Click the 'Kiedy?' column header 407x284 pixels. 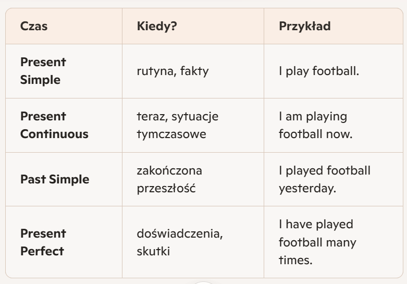click(156, 26)
